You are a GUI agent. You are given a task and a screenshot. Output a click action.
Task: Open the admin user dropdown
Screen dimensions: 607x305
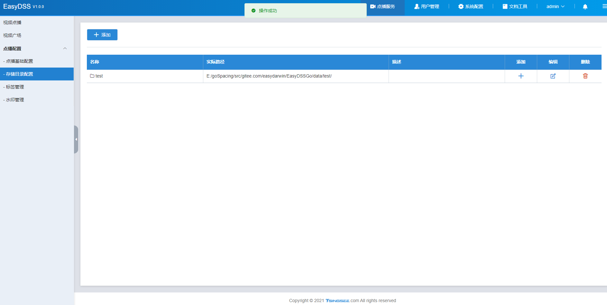[x=556, y=6]
